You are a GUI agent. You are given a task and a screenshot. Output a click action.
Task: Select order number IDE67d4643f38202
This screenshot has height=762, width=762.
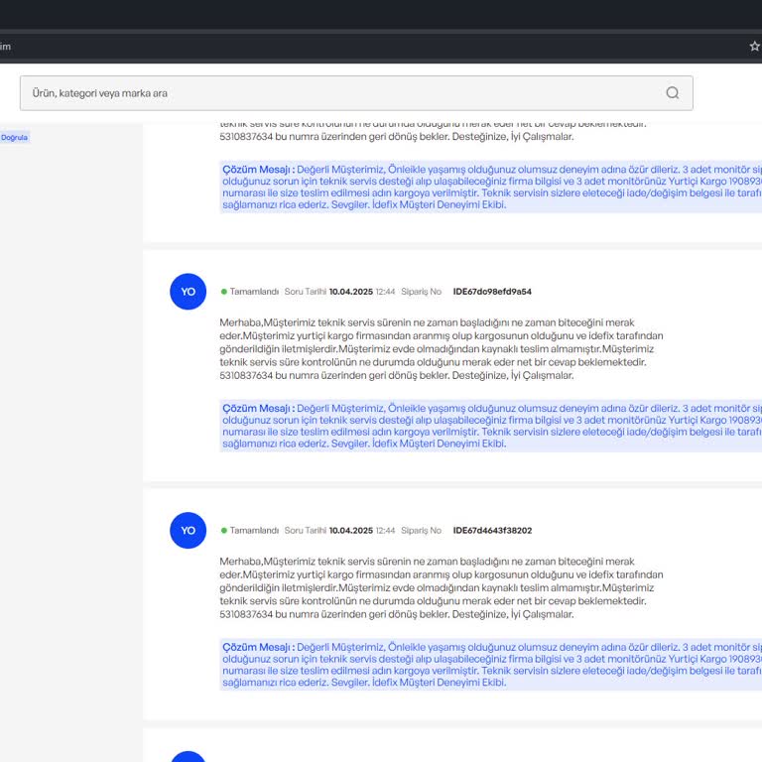click(x=492, y=531)
